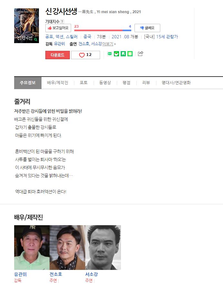223x286 pixels.
Task: Click the green memo square icon
Action: (x=130, y=54)
